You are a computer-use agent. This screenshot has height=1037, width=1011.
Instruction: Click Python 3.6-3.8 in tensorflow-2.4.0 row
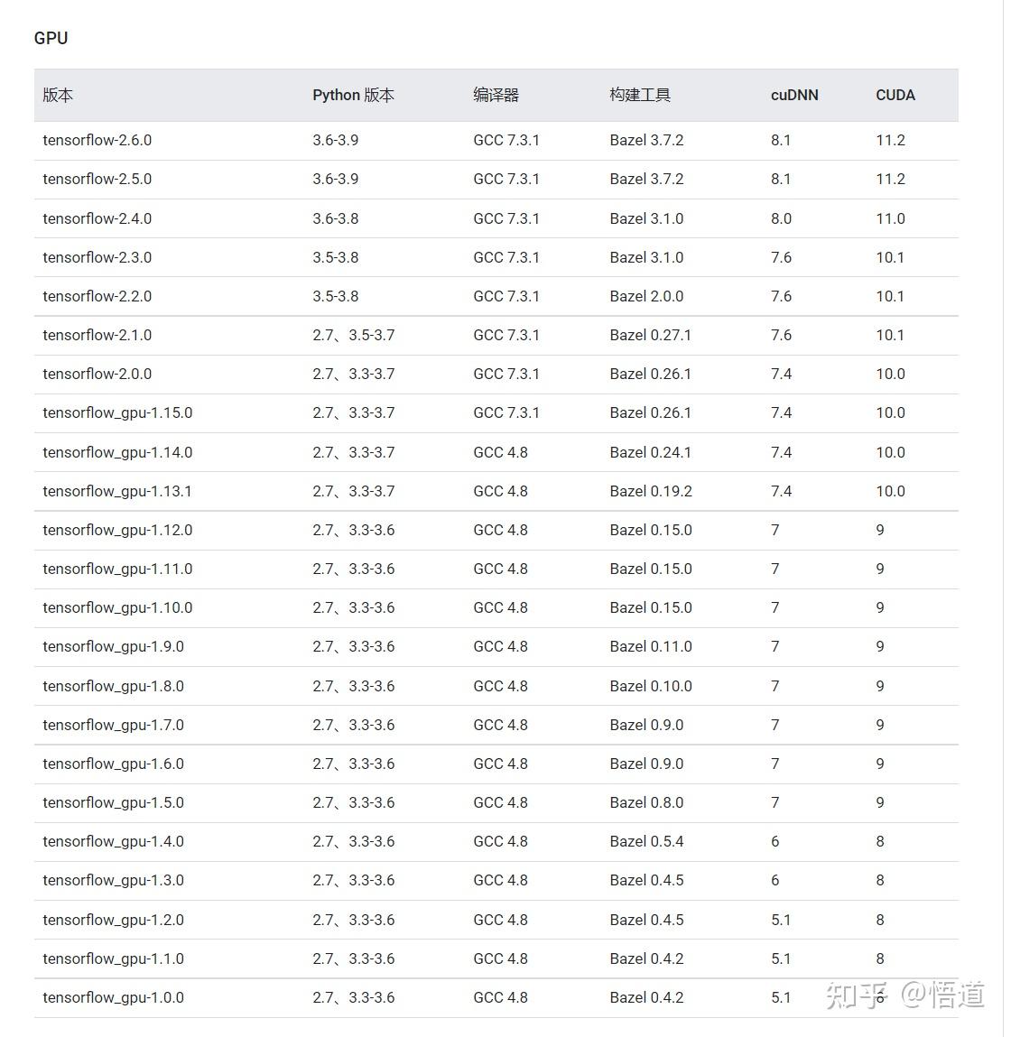coord(336,218)
